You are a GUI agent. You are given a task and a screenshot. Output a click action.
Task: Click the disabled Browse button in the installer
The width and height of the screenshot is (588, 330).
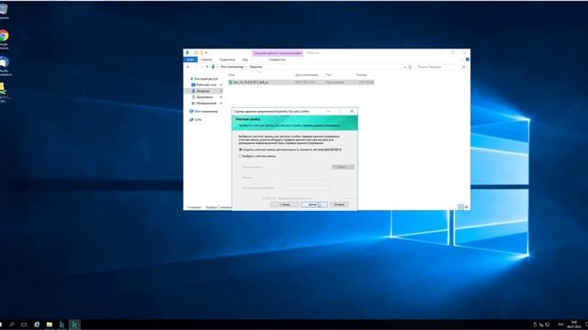[343, 167]
